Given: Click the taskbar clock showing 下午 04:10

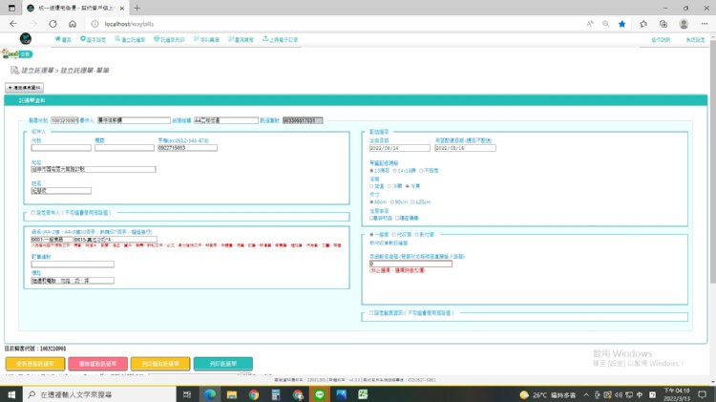Looking at the screenshot, I should 677,394.
